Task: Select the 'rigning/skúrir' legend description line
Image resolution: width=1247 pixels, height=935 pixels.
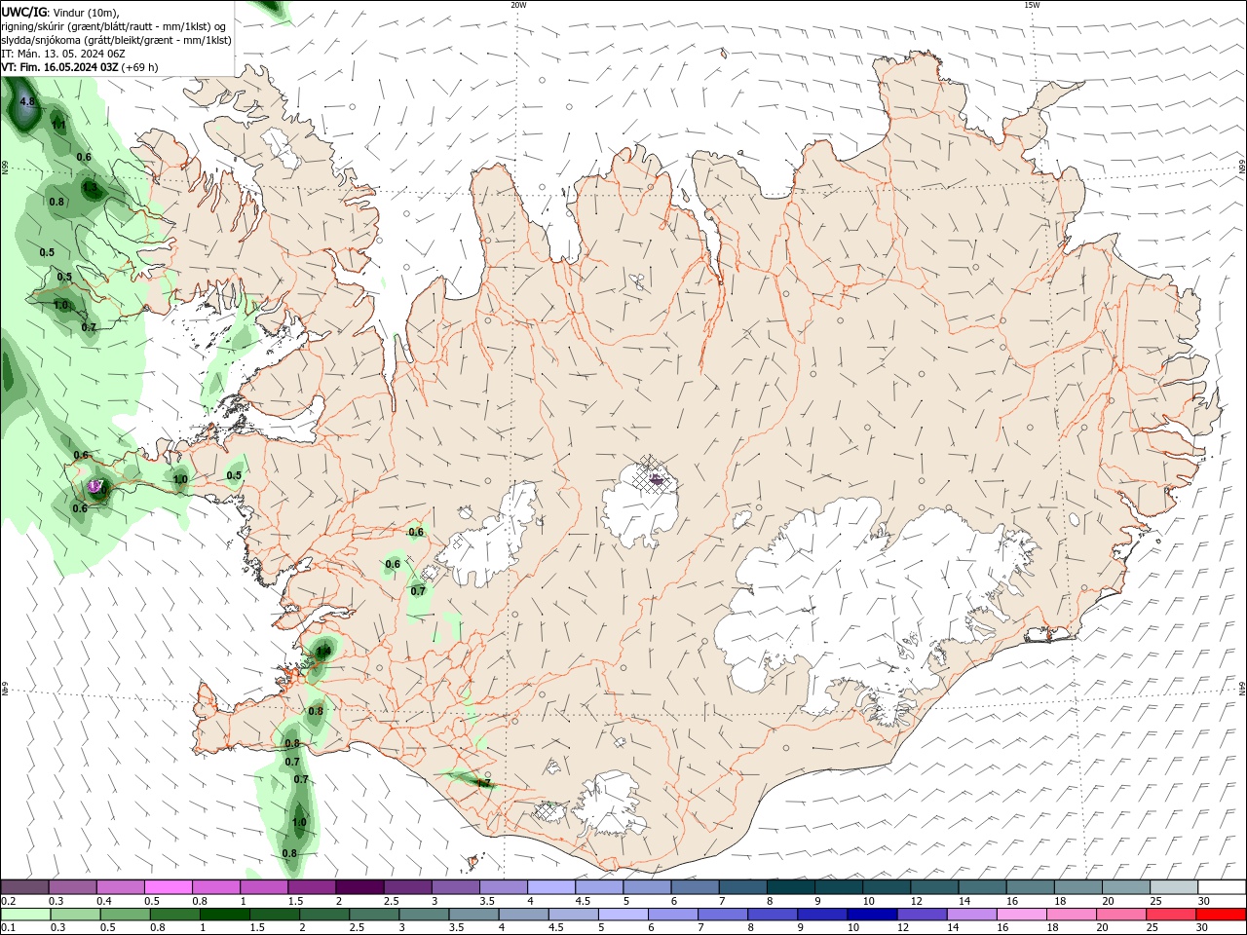Action: pyautogui.click(x=115, y=26)
